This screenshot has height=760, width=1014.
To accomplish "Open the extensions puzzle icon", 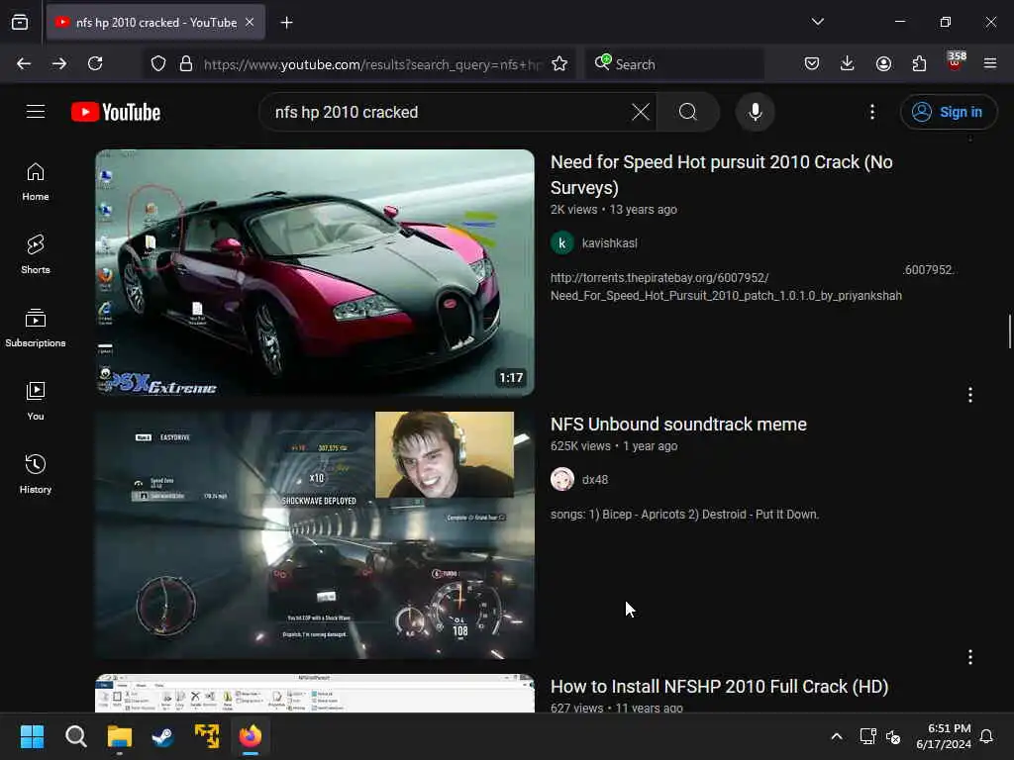I will point(919,63).
